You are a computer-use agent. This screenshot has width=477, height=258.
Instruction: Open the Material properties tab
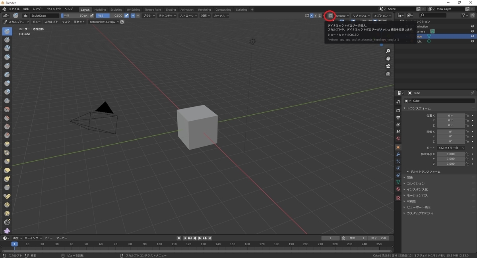point(398,189)
